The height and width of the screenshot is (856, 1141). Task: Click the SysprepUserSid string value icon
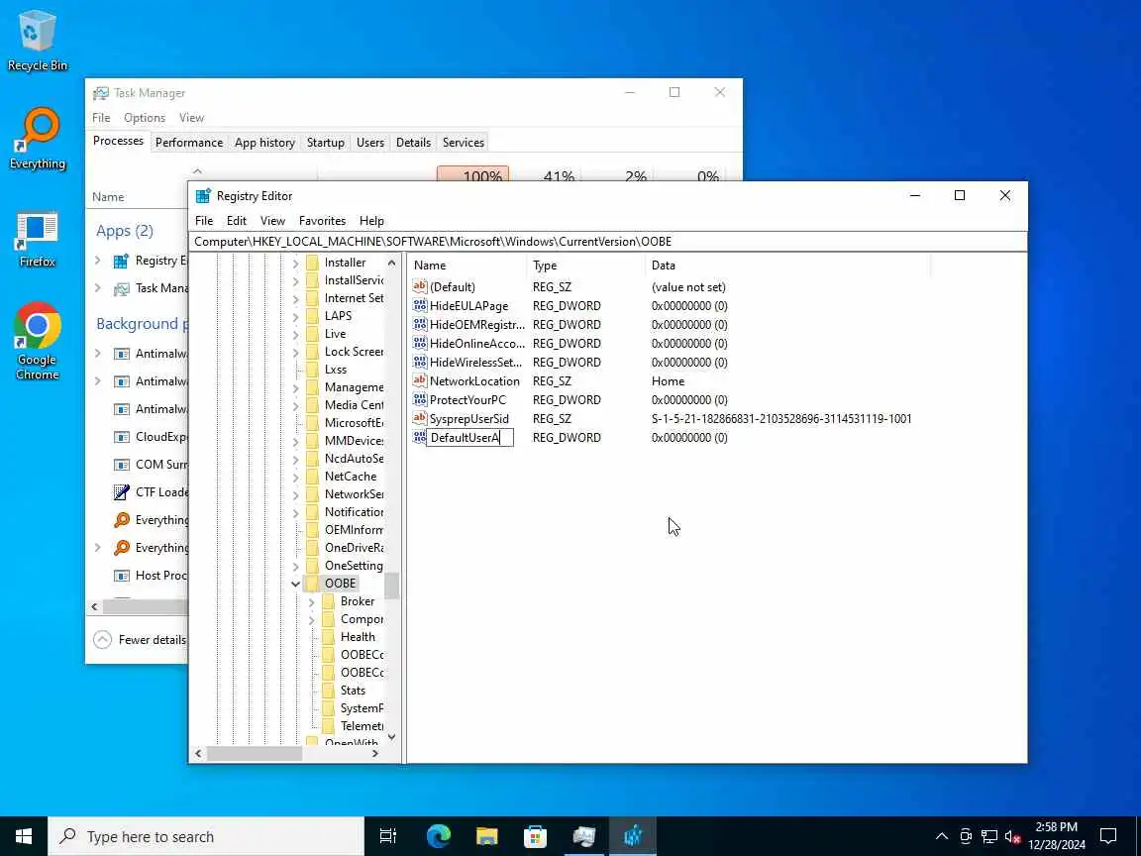(x=419, y=418)
